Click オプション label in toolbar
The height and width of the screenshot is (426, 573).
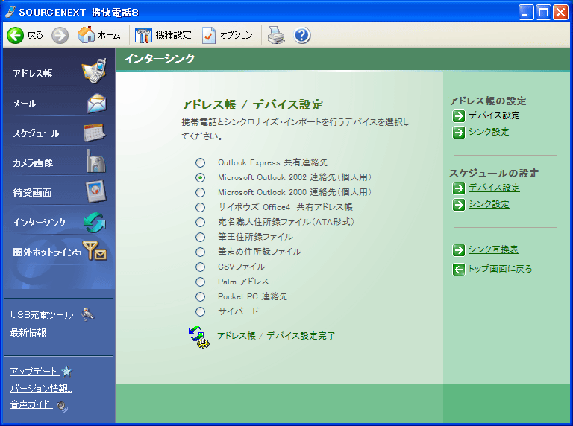click(236, 36)
